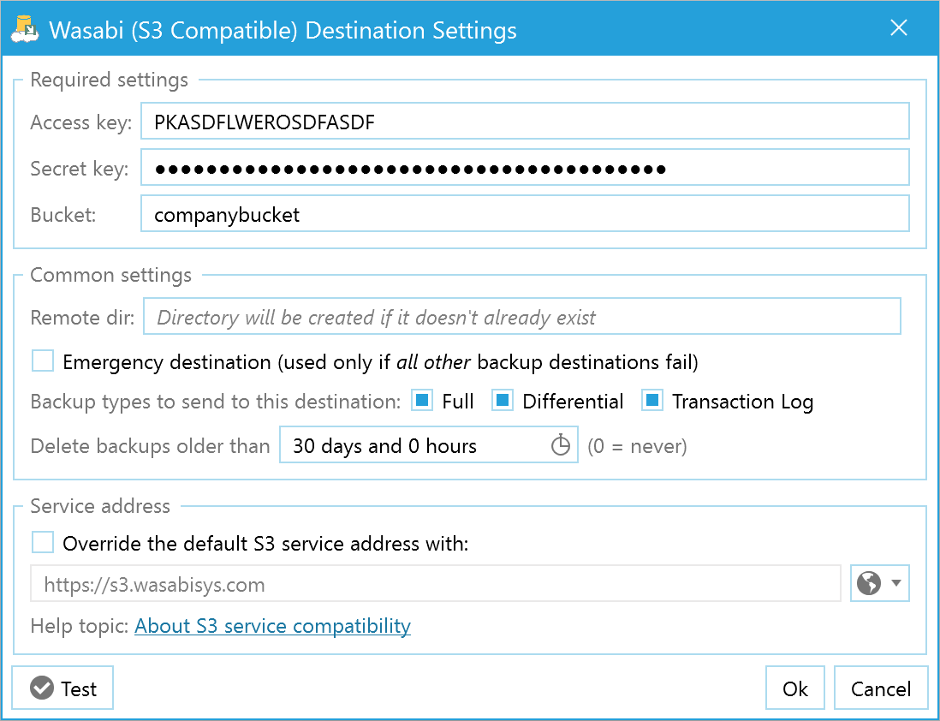Enable override of default S3 service address
This screenshot has height=721, width=940.
pyautogui.click(x=43, y=542)
